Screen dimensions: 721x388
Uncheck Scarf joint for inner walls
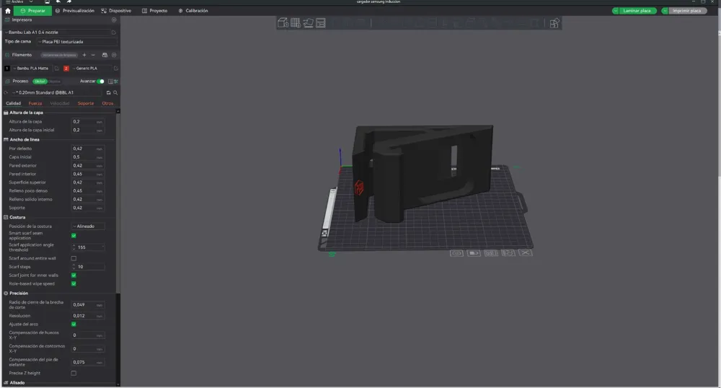click(74, 275)
